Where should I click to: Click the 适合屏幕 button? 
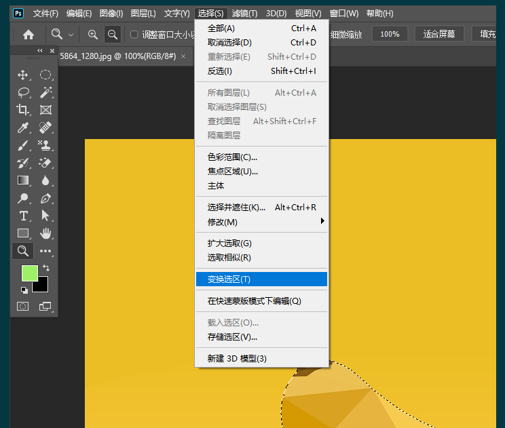pyautogui.click(x=439, y=34)
